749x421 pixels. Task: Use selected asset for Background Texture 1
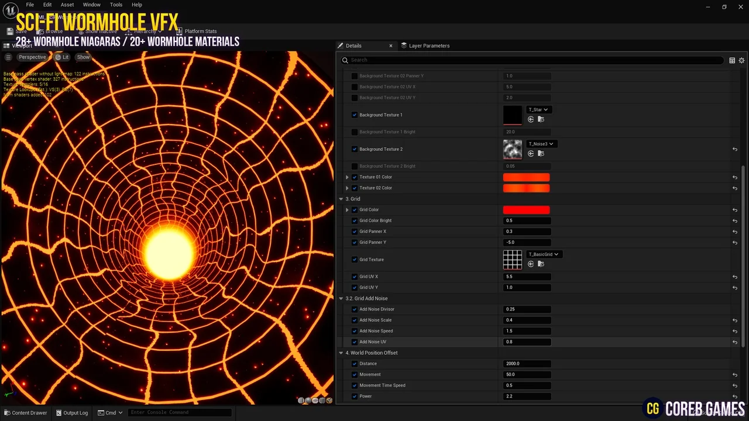pyautogui.click(x=531, y=119)
